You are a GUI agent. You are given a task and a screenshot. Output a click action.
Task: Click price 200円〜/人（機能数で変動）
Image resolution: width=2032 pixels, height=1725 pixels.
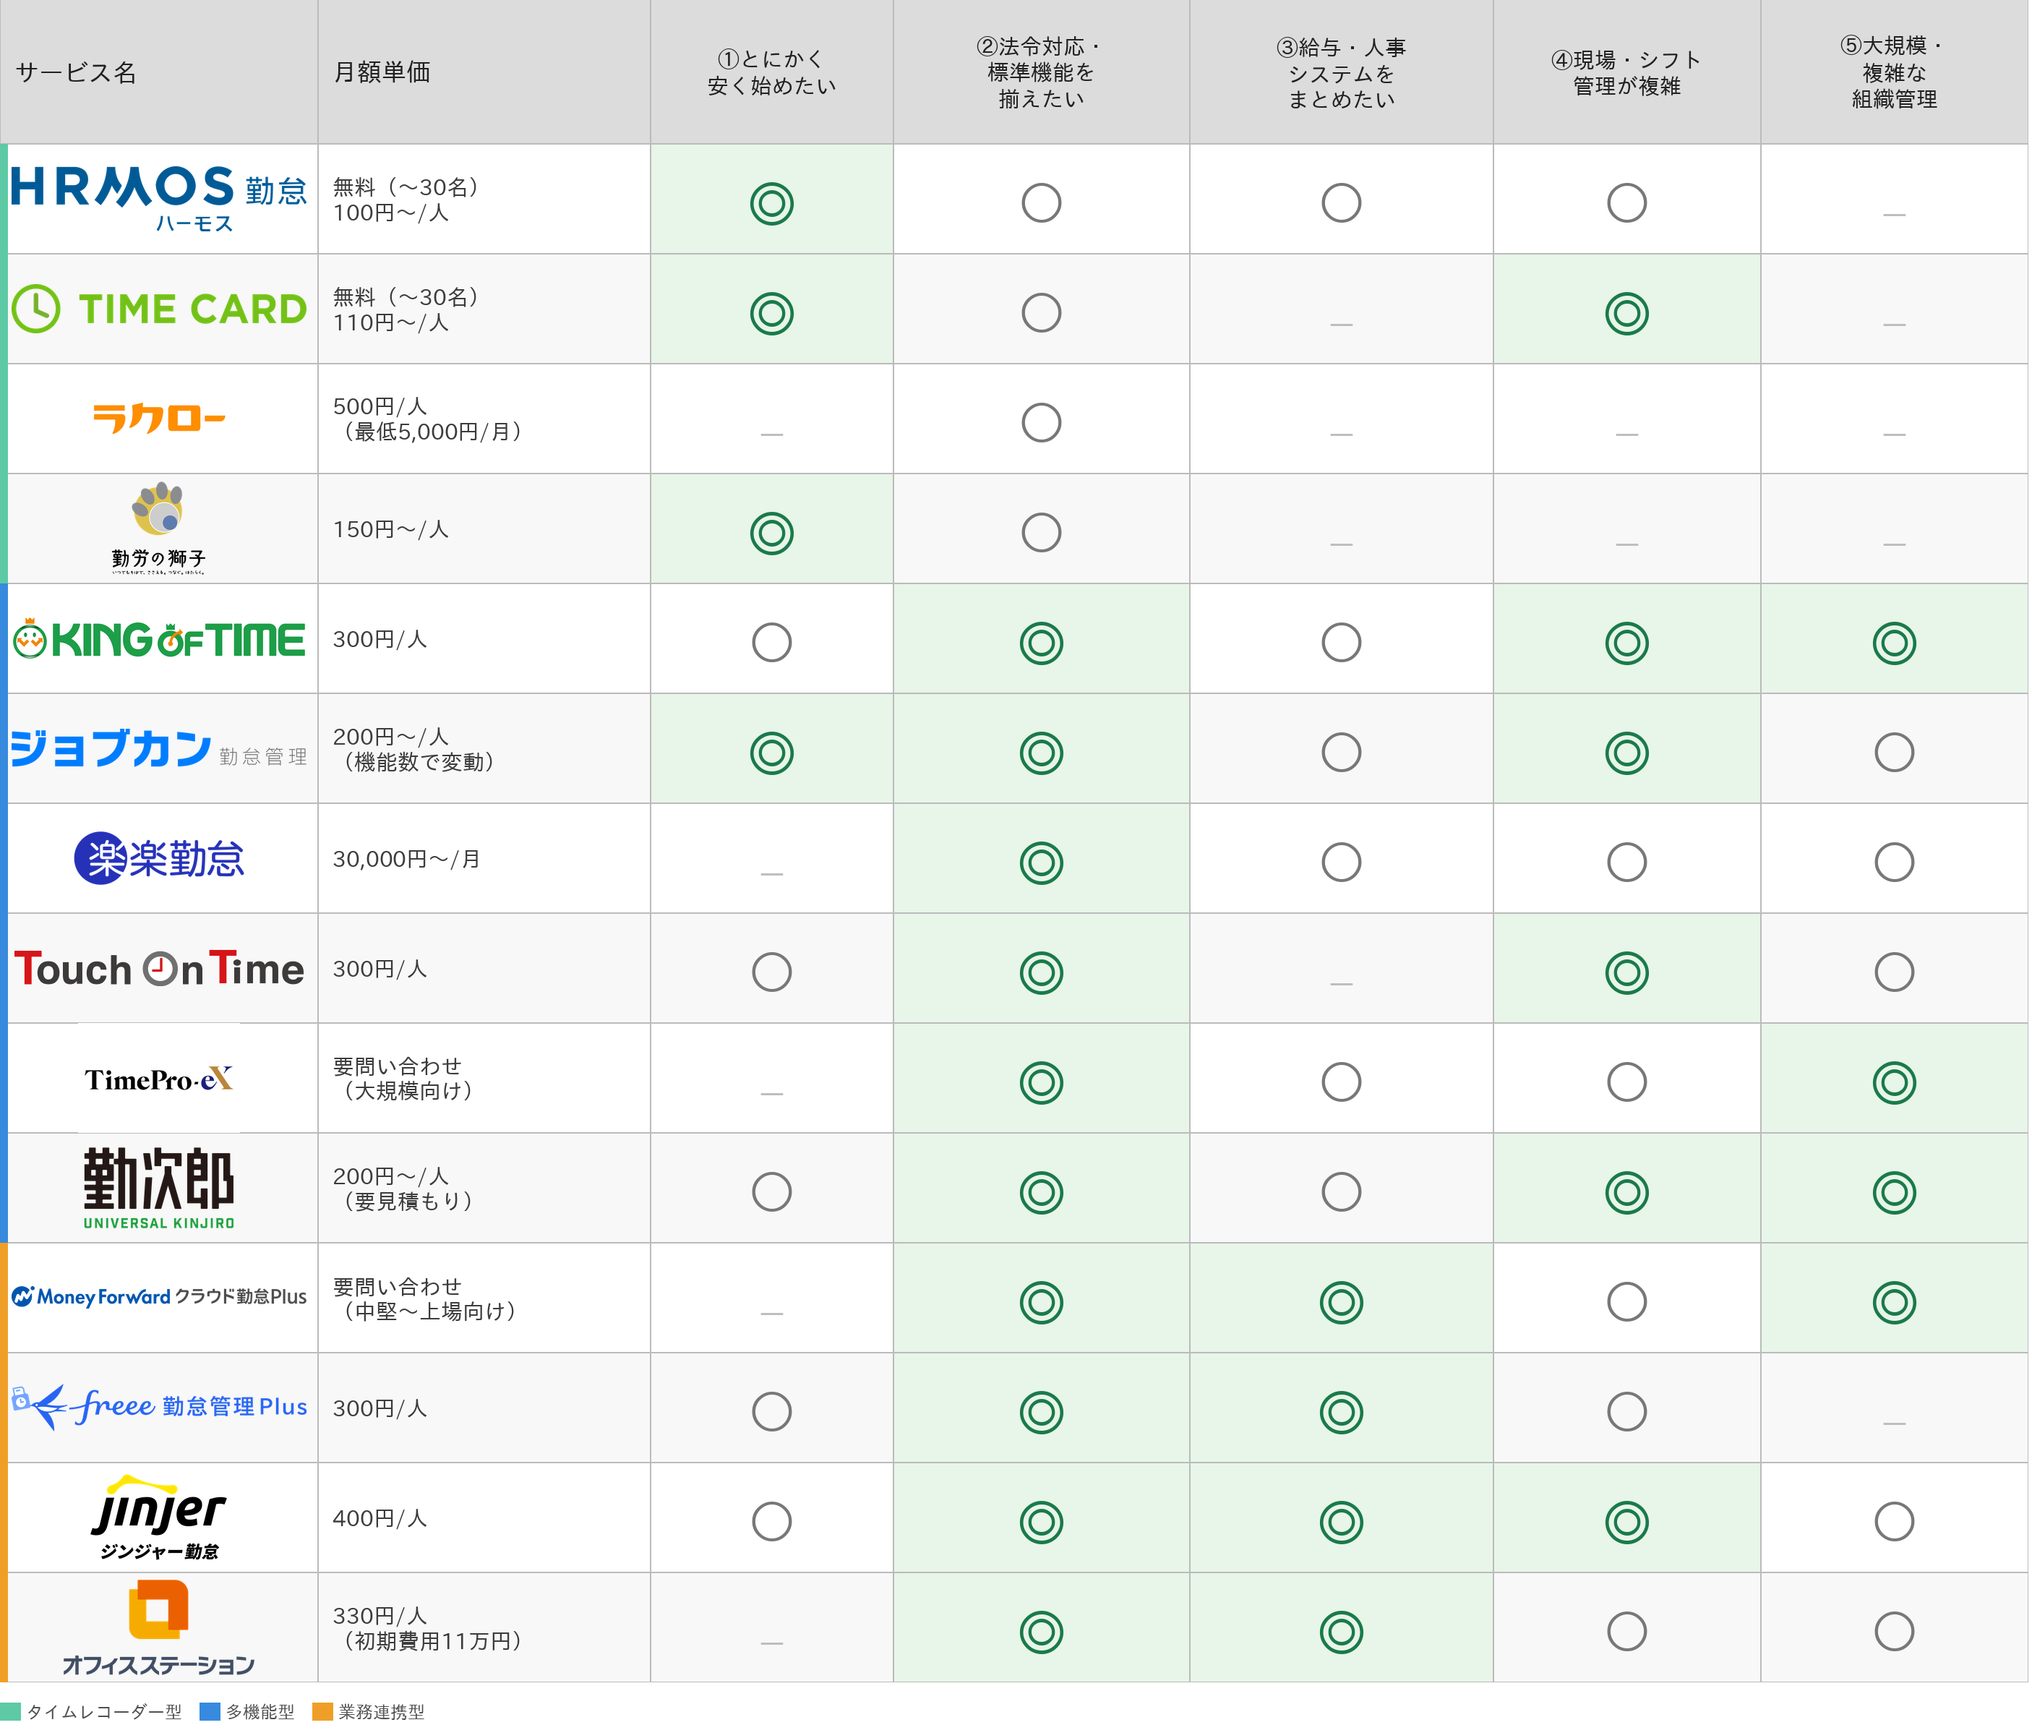coord(416,749)
